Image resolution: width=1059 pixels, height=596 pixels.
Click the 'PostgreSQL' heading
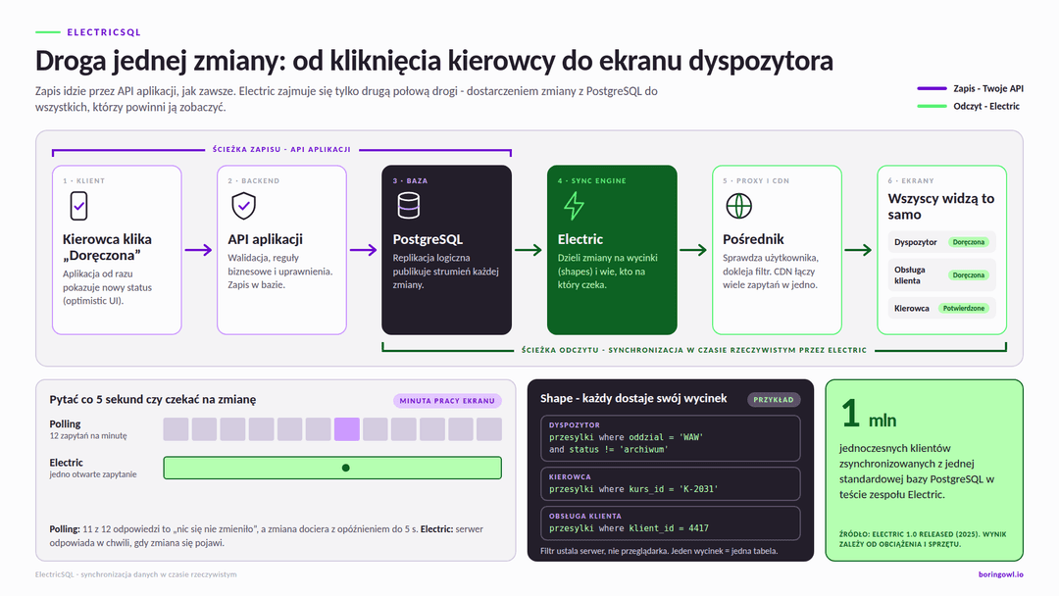428,239
